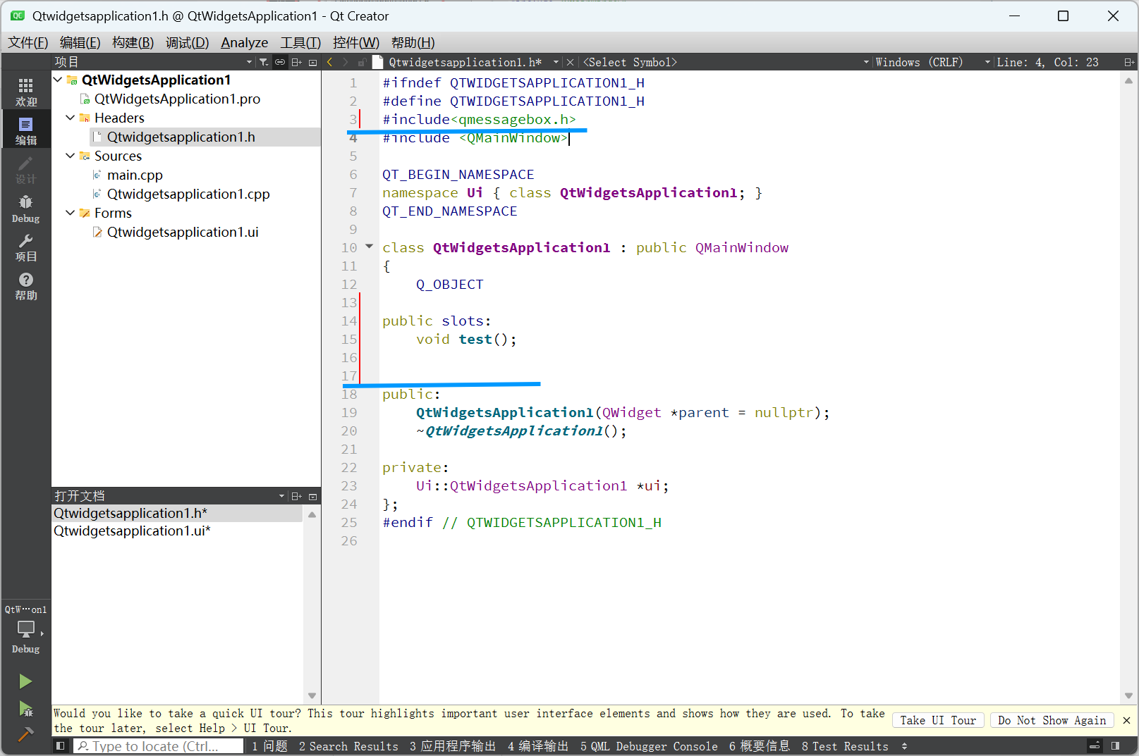This screenshot has height=756, width=1139.
Task: Click Do Not Show Again button
Action: [1052, 720]
